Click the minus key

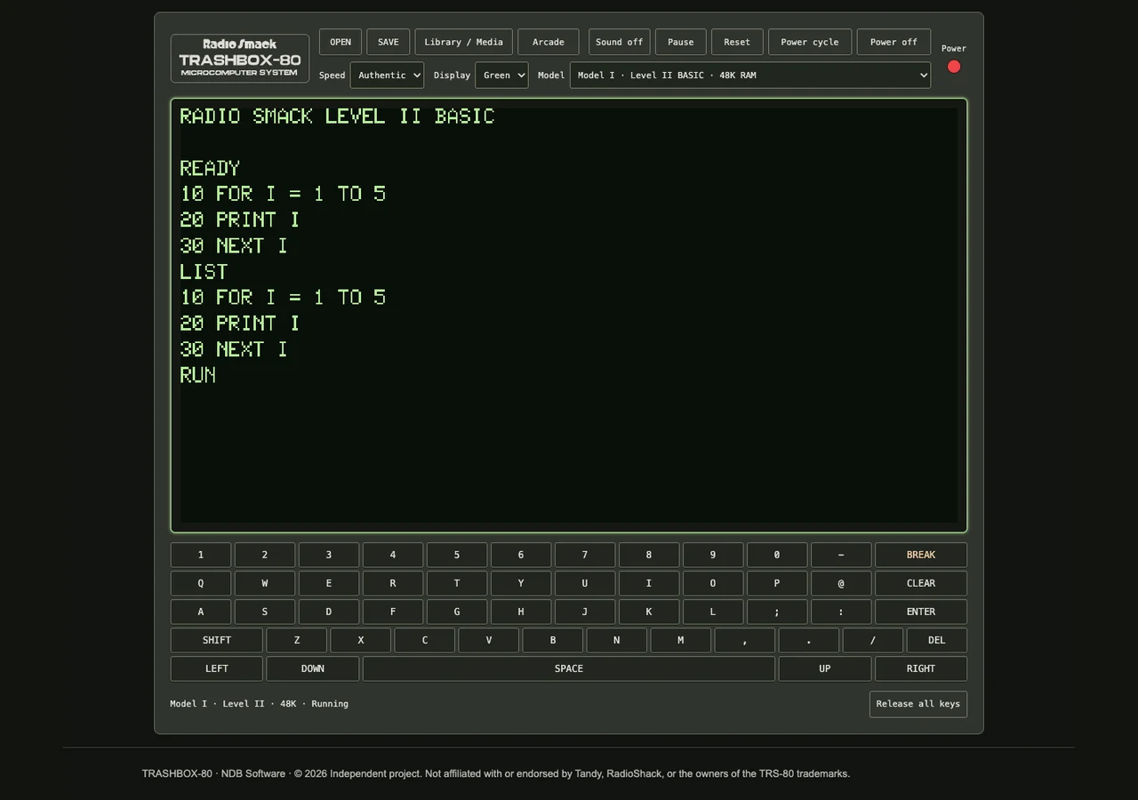[841, 555]
